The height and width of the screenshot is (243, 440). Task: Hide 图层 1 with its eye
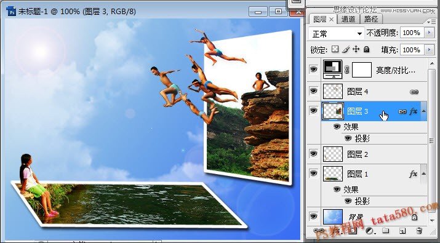pos(313,173)
